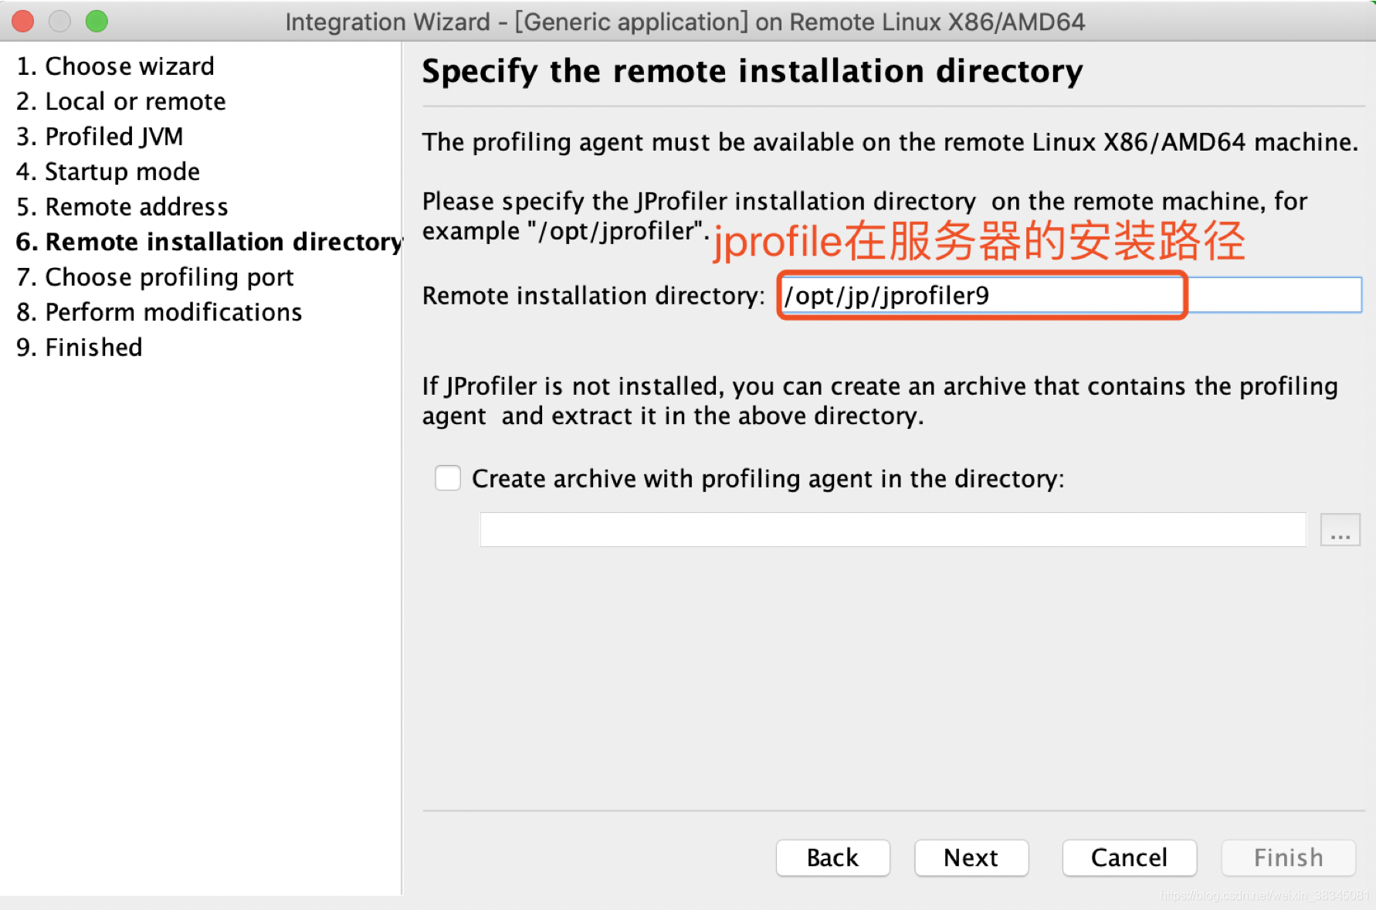The height and width of the screenshot is (910, 1376).
Task: Click the 'Specify the remote installation directory' heading
Action: pos(753,71)
